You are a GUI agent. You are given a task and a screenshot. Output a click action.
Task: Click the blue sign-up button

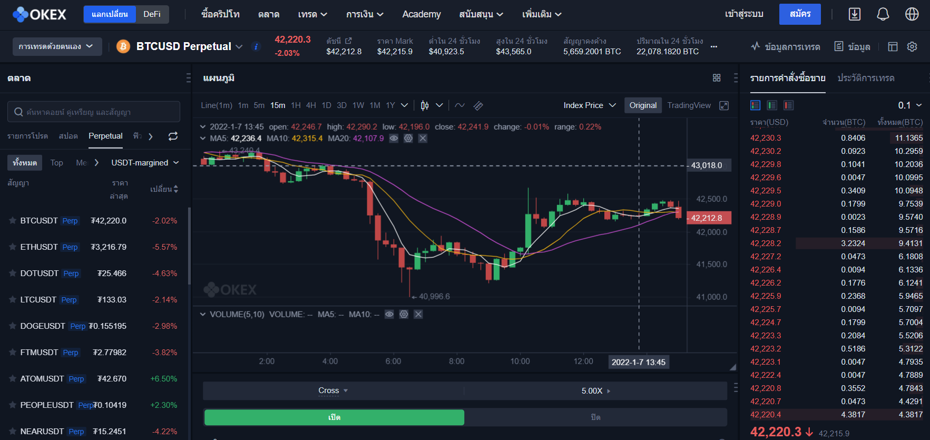tap(800, 14)
